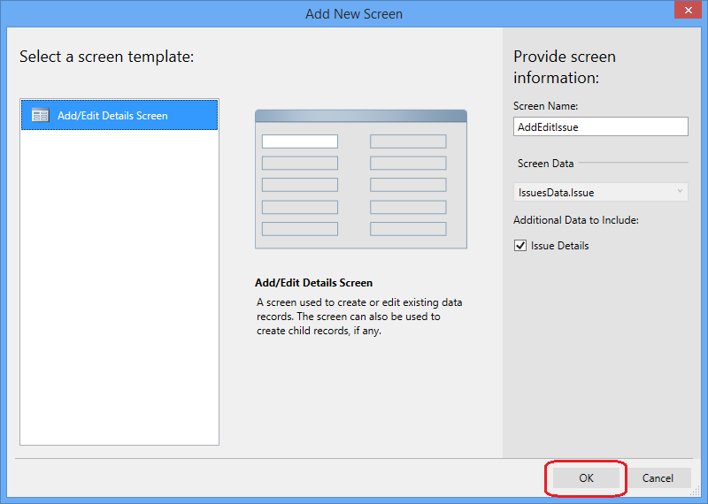Click the template description paragraph text
The width and height of the screenshot is (708, 504).
point(359,317)
